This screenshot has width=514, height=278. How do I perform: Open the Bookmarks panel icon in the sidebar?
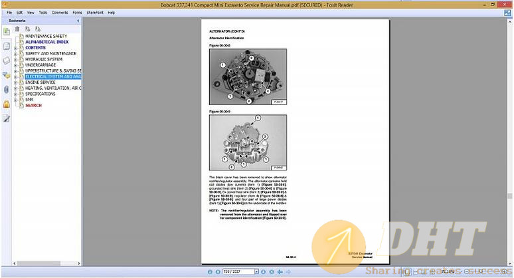(x=6, y=32)
